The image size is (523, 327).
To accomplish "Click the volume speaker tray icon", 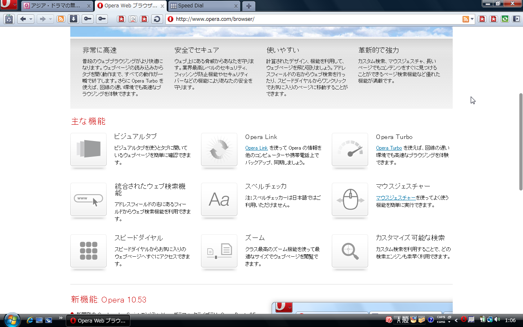I will click(x=497, y=320).
